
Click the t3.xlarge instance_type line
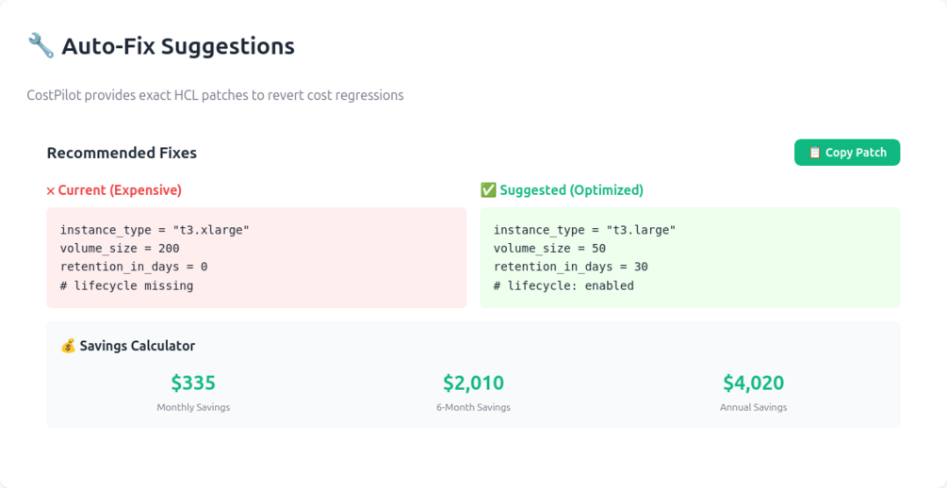click(x=155, y=230)
